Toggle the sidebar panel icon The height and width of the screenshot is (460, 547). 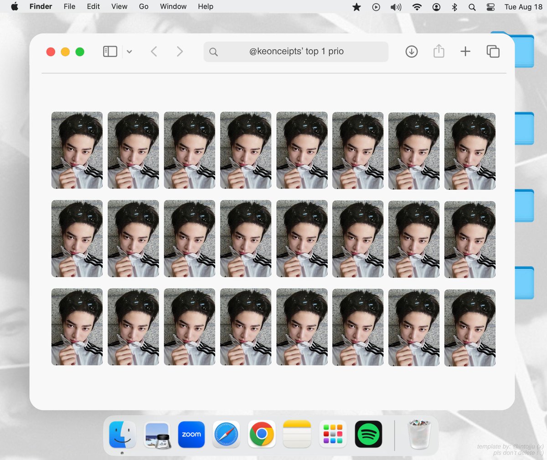click(x=110, y=52)
